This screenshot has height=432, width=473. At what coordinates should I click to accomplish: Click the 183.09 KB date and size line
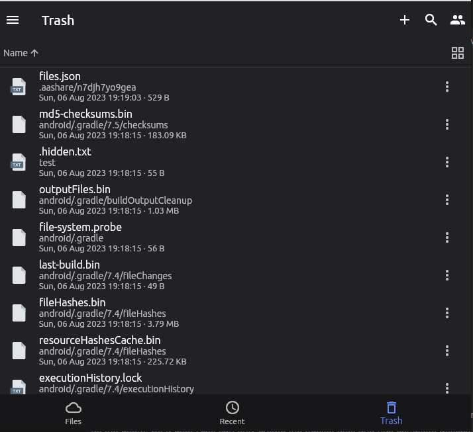tap(113, 136)
